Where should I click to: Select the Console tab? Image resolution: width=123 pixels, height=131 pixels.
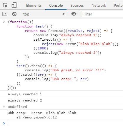tap(56, 6)
